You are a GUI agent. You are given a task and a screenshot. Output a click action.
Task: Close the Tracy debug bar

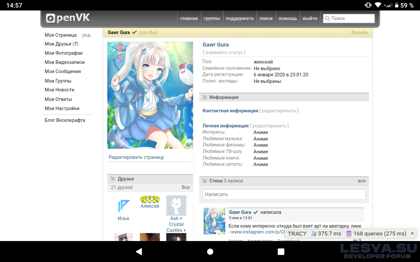tap(412, 234)
